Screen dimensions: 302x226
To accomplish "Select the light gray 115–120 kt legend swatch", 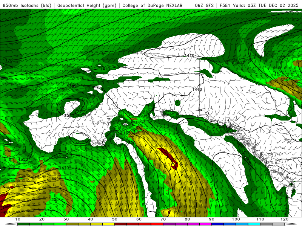I will (279, 224).
